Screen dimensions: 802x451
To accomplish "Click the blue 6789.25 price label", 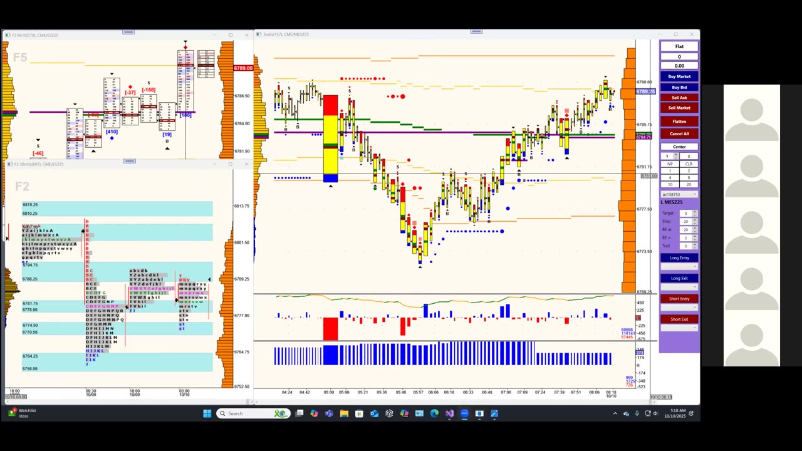I will 646,91.
